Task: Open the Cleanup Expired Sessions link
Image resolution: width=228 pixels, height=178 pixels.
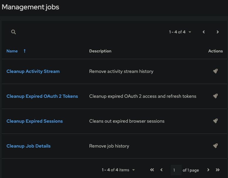Action: (x=35, y=121)
